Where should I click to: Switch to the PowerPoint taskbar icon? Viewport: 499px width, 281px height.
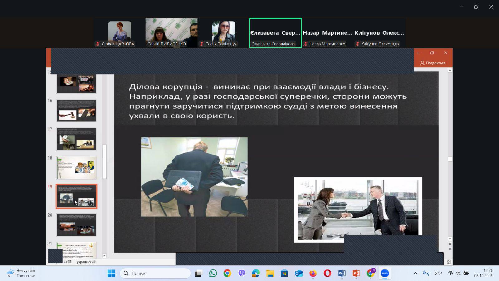click(x=356, y=274)
